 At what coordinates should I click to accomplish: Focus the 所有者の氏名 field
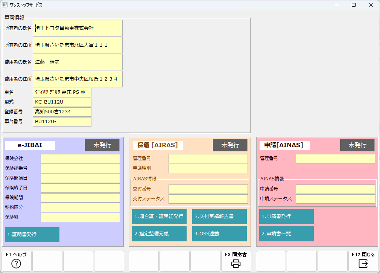(78, 28)
